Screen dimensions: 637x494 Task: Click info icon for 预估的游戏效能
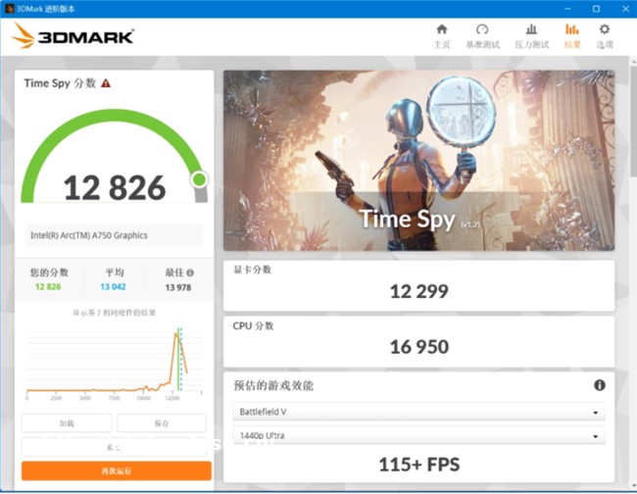click(x=599, y=385)
